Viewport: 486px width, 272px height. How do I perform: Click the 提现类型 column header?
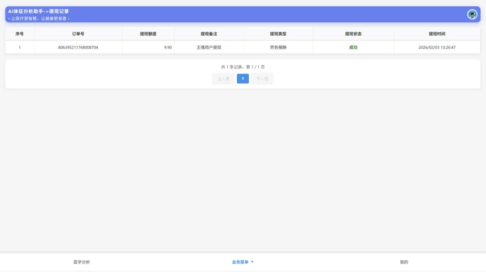pos(278,34)
